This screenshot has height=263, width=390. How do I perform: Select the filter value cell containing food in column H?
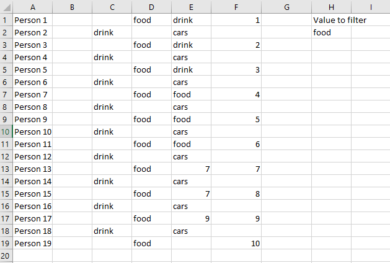tap(331, 32)
